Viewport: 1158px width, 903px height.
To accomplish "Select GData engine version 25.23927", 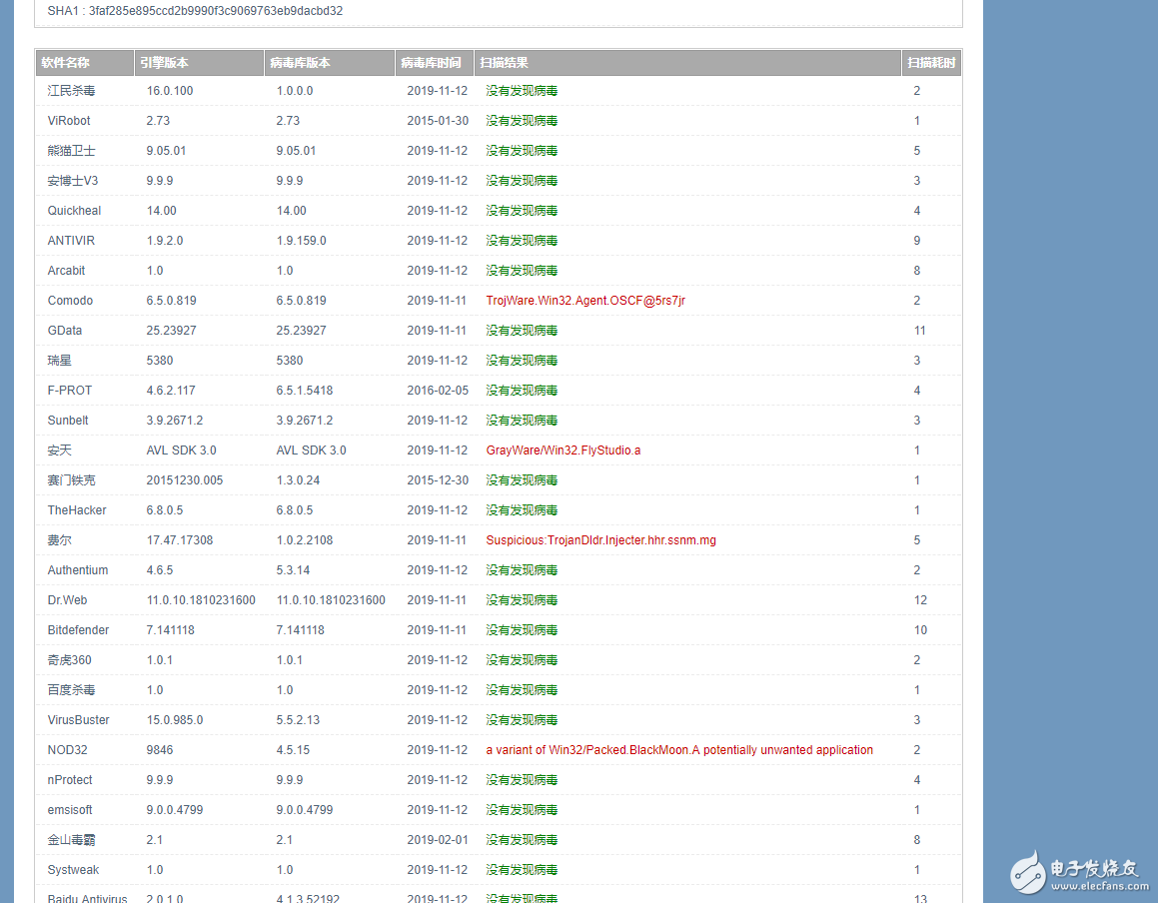I will coord(171,331).
